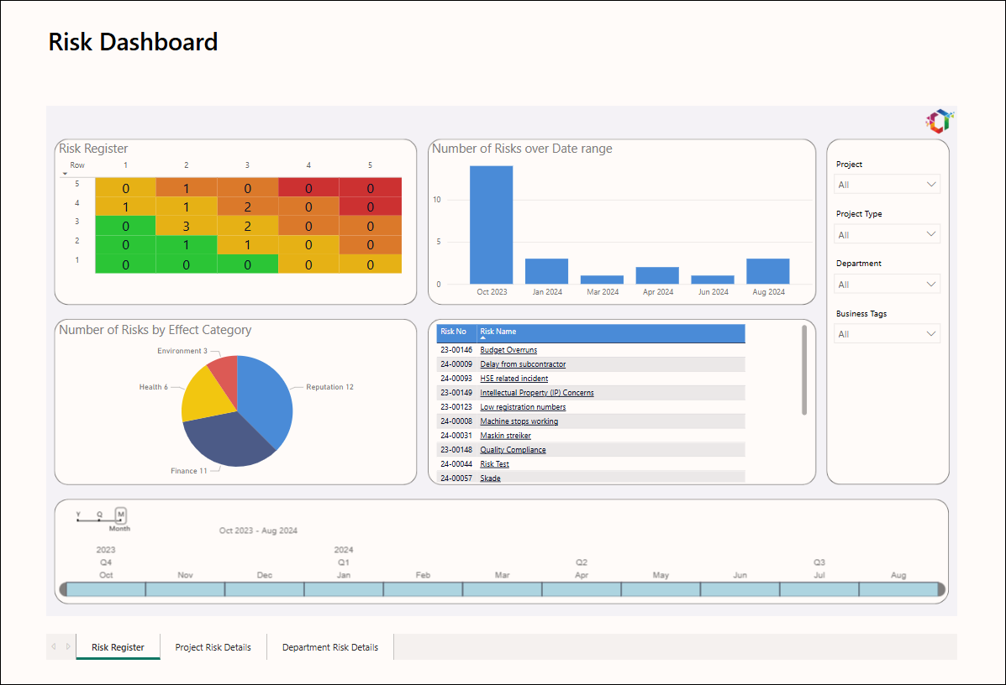Image resolution: width=1006 pixels, height=685 pixels.
Task: Open the Budget Overruns risk link
Action: pos(508,350)
